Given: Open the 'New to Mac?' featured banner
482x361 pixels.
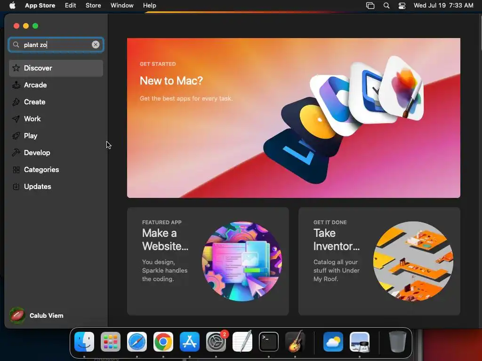Looking at the screenshot, I should (294, 118).
